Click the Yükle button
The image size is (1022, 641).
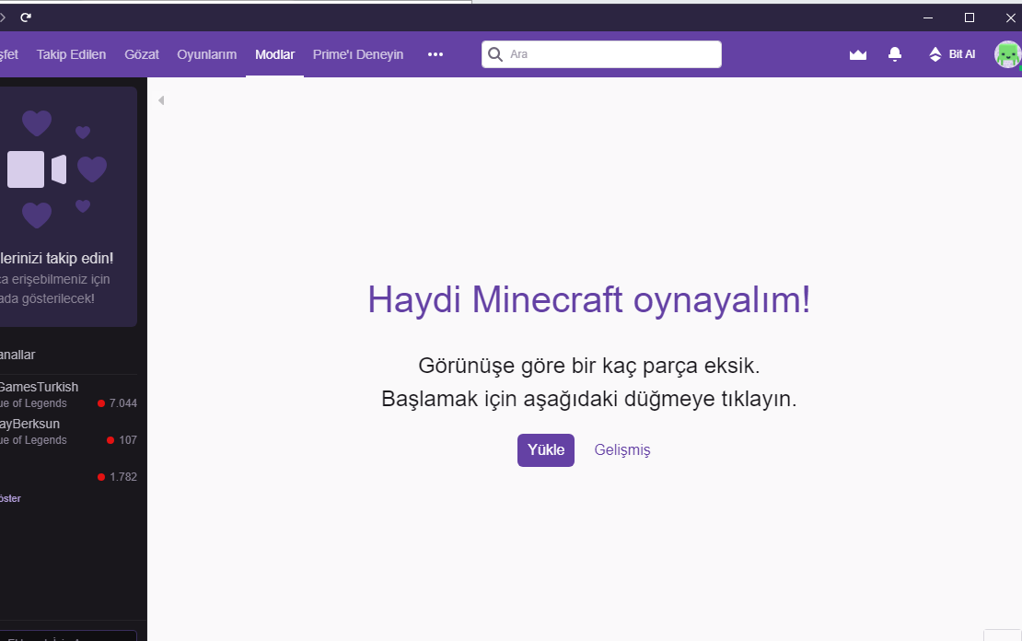point(546,450)
